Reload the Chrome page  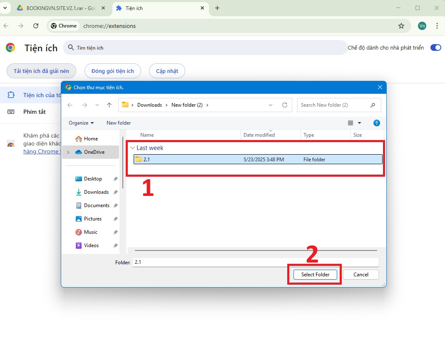pos(36,26)
